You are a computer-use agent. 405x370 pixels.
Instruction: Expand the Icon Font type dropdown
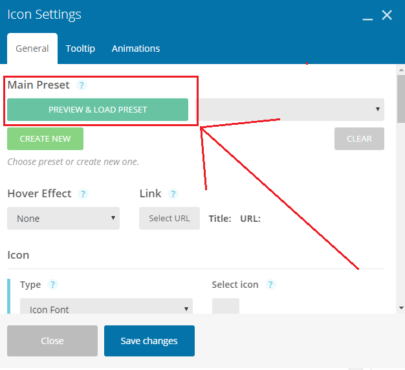click(106, 306)
